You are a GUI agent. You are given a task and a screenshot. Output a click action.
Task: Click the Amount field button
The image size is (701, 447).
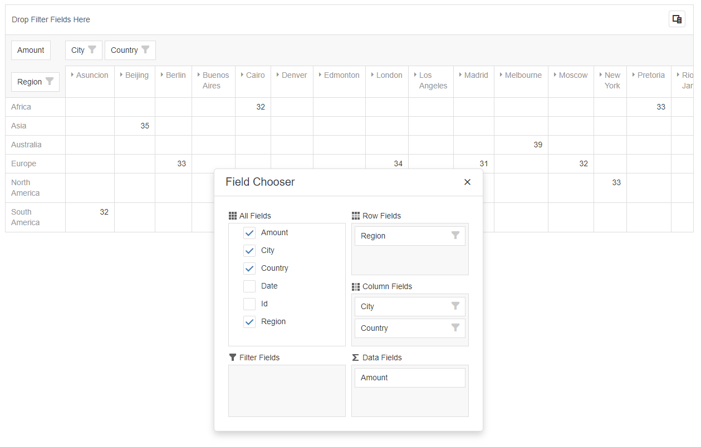(x=31, y=49)
